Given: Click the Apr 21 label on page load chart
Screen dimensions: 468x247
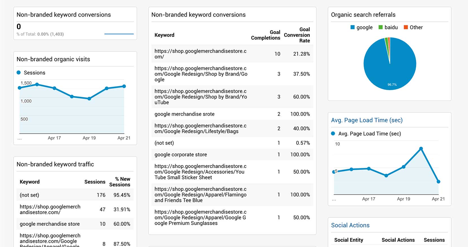Looking at the screenshot, I should pos(438,199).
